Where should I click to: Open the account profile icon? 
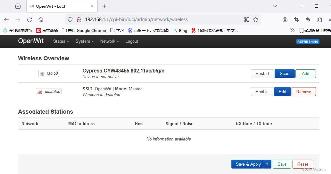[285, 19]
